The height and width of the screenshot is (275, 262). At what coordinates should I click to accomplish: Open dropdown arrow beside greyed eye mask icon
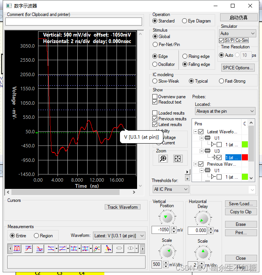tap(136, 248)
